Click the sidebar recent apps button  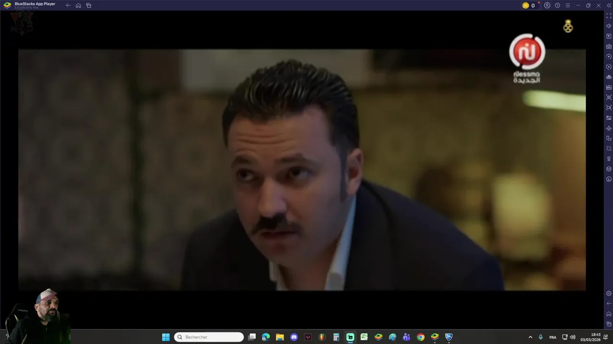[609, 324]
